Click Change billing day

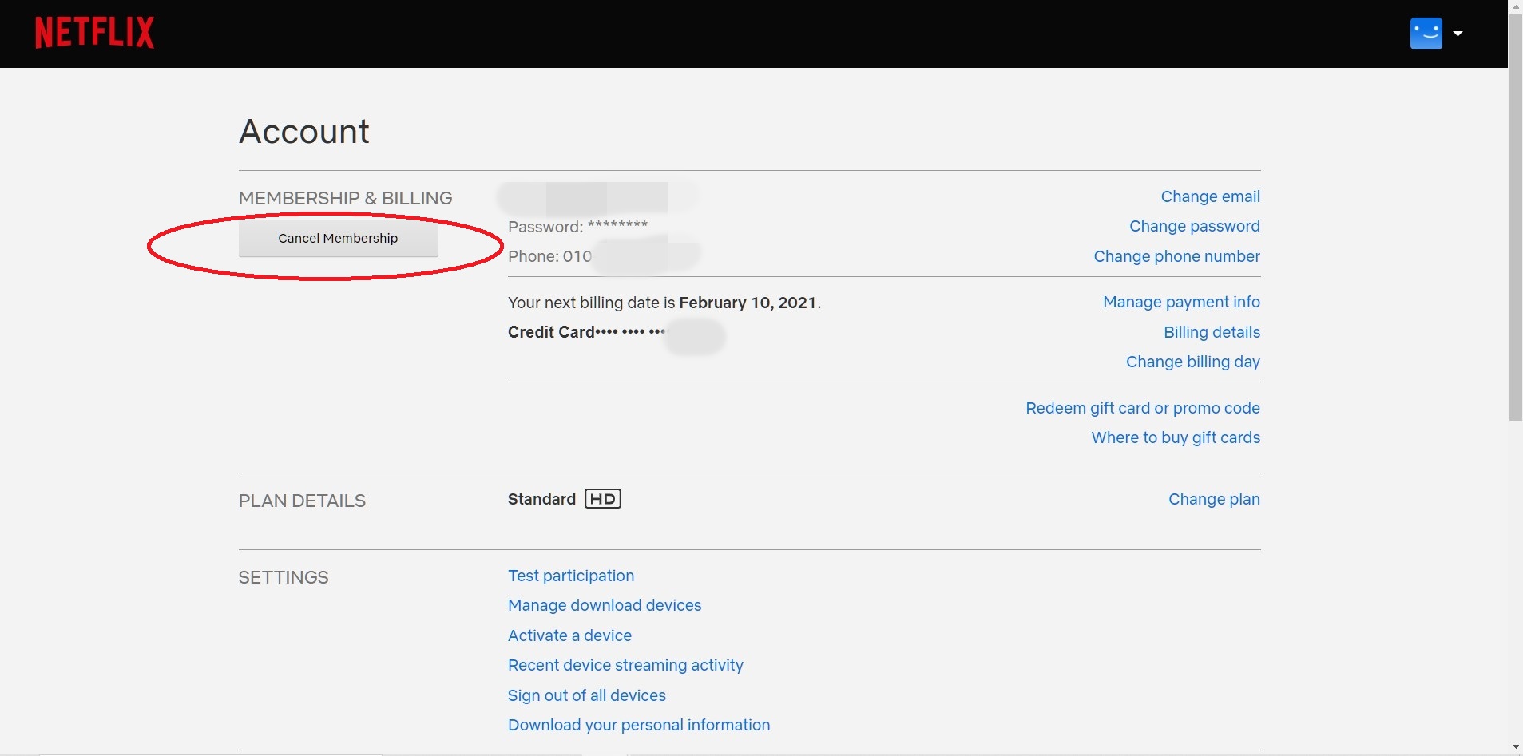tap(1192, 362)
